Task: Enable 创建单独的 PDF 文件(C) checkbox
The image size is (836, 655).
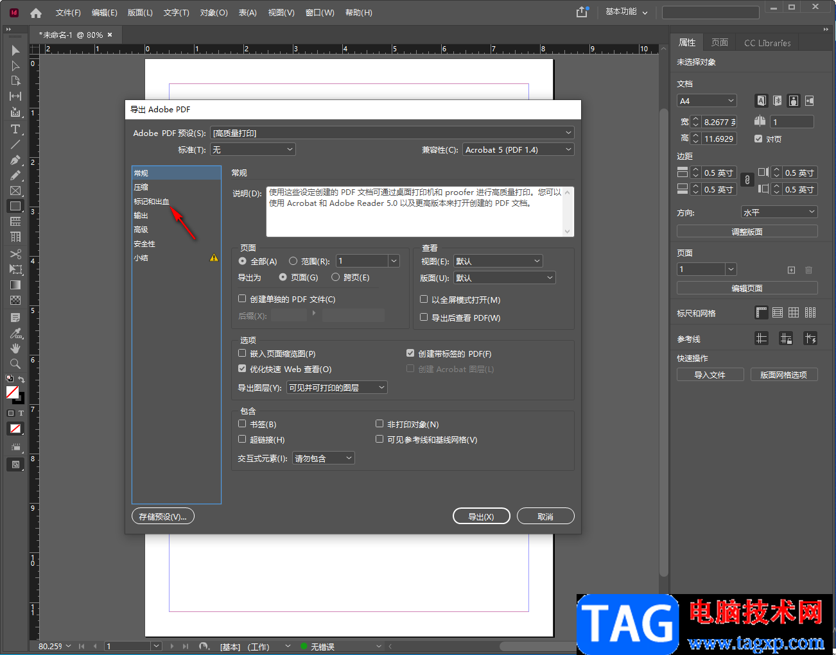Action: click(x=242, y=298)
